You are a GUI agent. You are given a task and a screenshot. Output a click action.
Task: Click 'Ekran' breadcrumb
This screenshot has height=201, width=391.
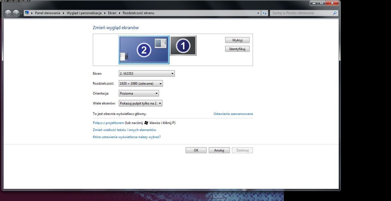112,13
